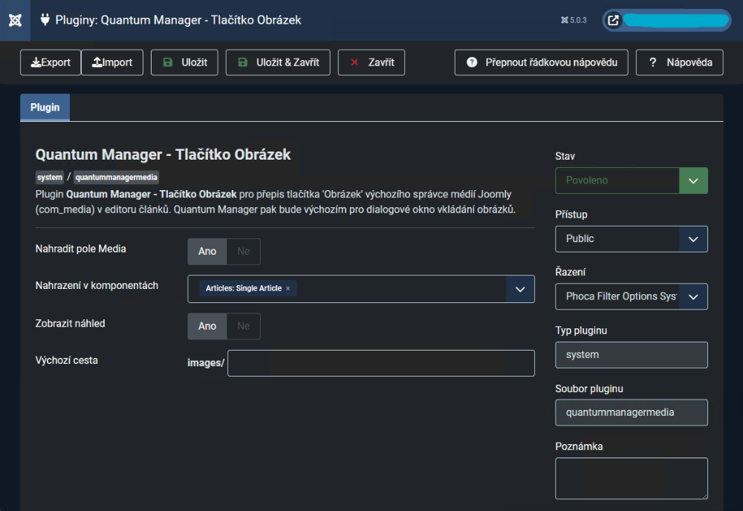Viewport: 743px width, 511px height.
Task: Set Zobrazit náhled to Ano
Action: coord(207,326)
